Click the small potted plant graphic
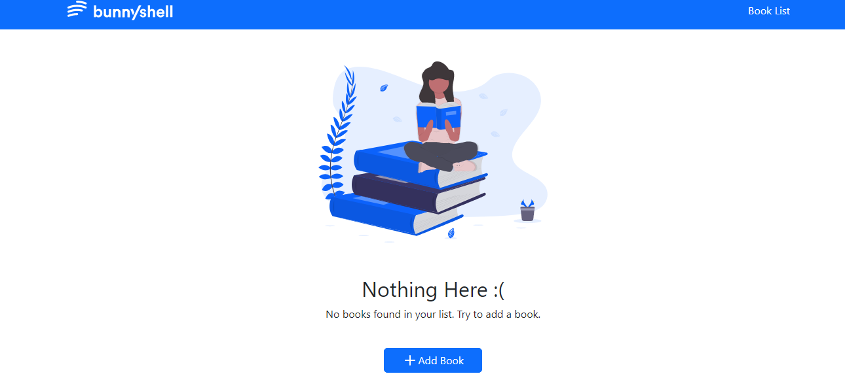Image resolution: width=845 pixels, height=376 pixels. [527, 211]
